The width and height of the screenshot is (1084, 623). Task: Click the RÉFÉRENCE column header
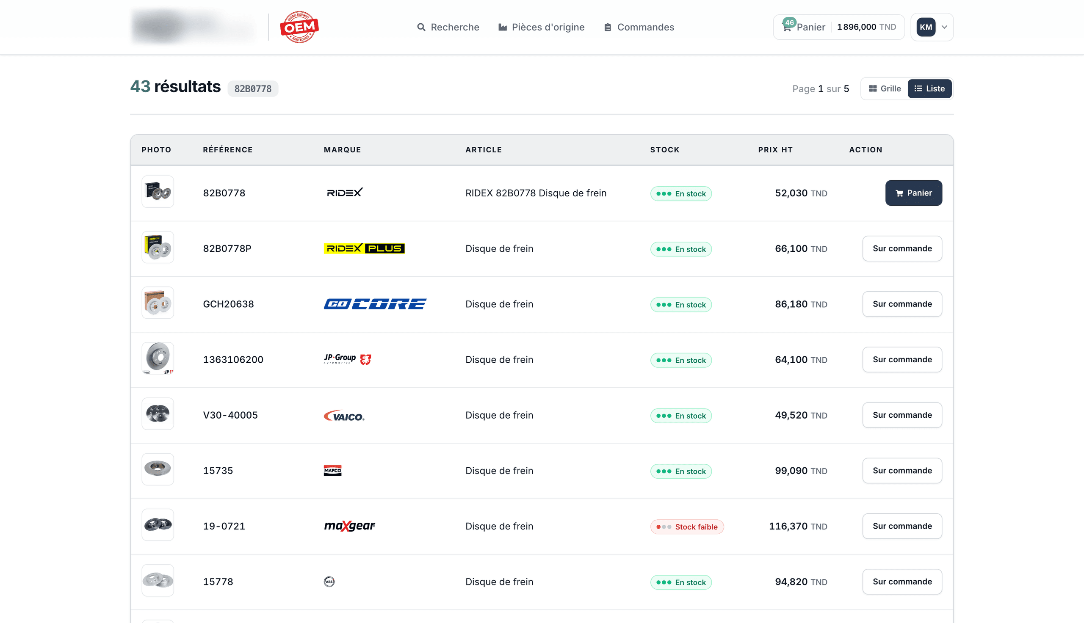tap(228, 150)
